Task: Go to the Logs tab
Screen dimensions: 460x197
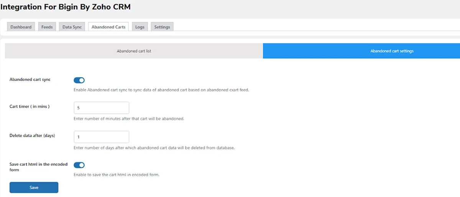Action: [x=140, y=27]
